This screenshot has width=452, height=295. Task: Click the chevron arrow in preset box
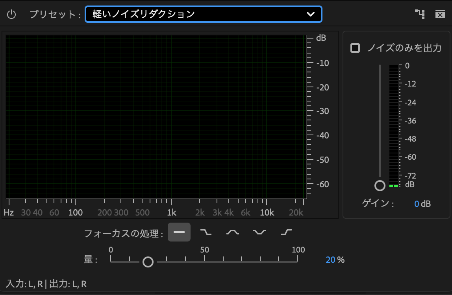(x=311, y=15)
